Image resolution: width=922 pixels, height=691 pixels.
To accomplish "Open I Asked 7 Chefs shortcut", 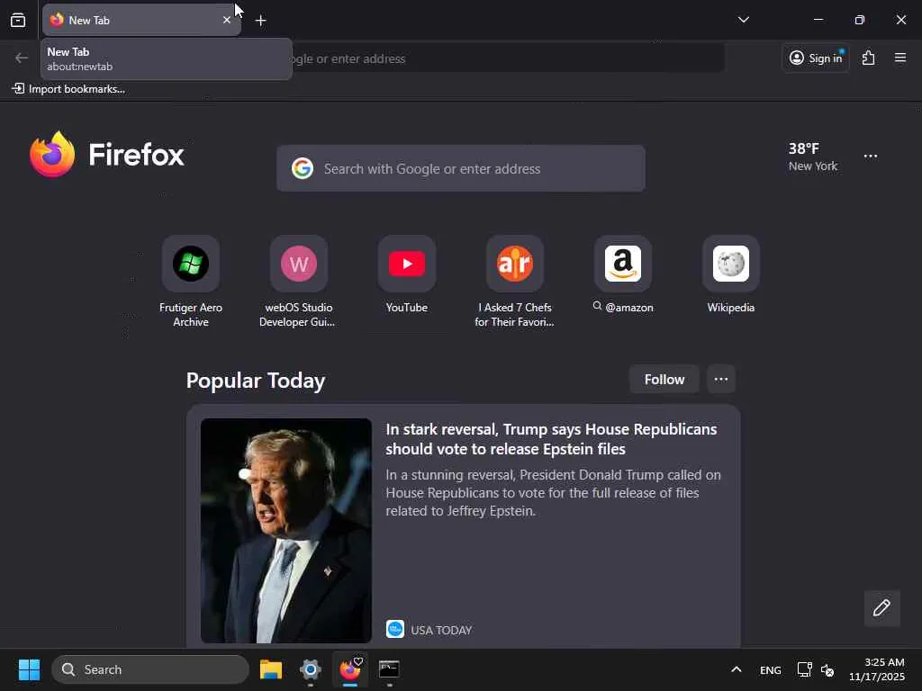I will (514, 282).
